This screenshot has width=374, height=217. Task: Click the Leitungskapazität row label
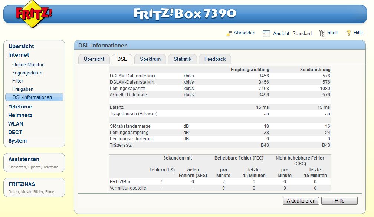pyautogui.click(x=128, y=89)
